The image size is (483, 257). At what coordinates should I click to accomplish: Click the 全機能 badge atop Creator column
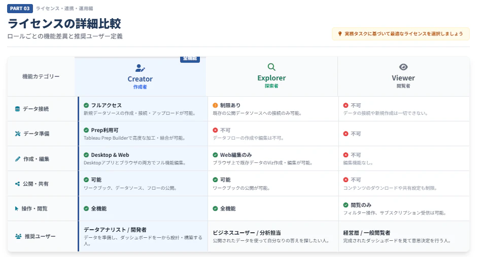tap(190, 59)
